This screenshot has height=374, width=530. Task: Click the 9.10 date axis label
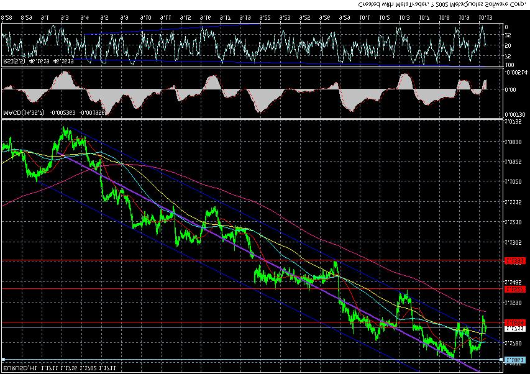click(146, 17)
